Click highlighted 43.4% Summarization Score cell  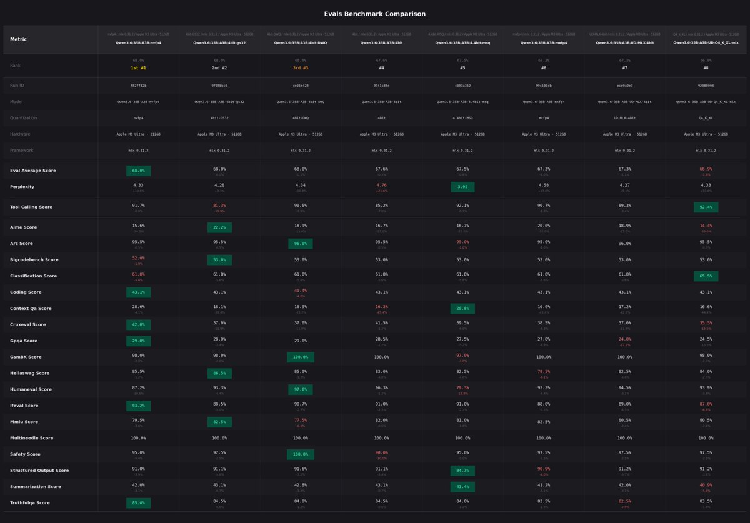(462, 487)
